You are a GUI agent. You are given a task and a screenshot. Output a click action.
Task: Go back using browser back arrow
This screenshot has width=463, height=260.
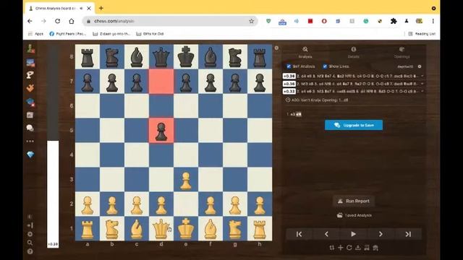(30, 21)
